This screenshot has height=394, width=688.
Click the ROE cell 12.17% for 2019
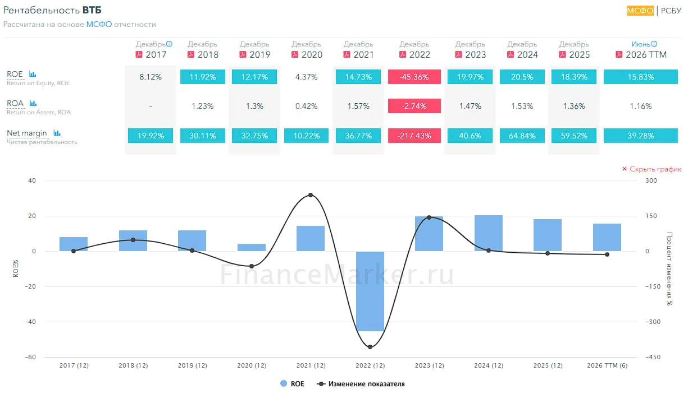pyautogui.click(x=254, y=77)
